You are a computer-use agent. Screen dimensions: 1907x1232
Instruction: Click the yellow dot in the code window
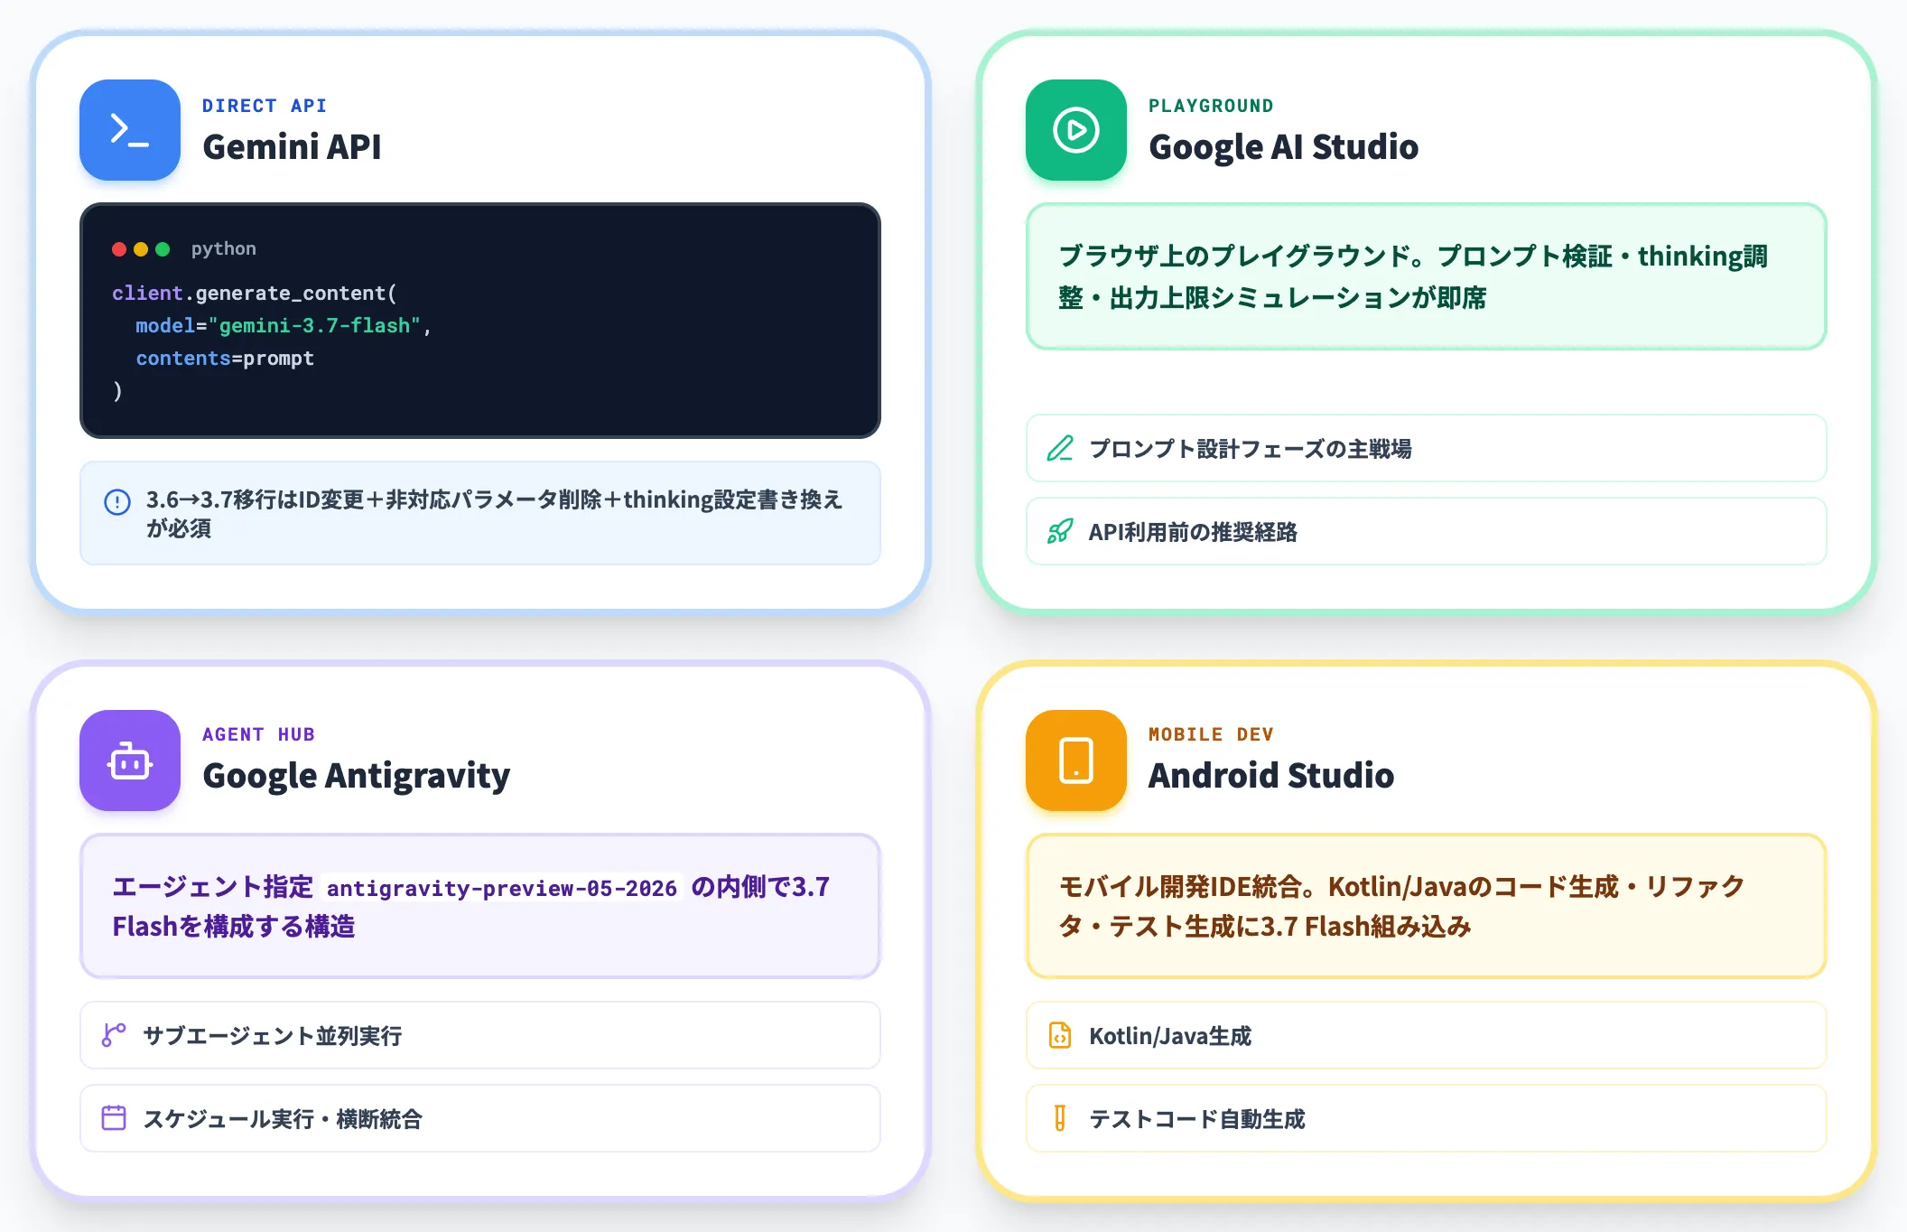point(141,249)
